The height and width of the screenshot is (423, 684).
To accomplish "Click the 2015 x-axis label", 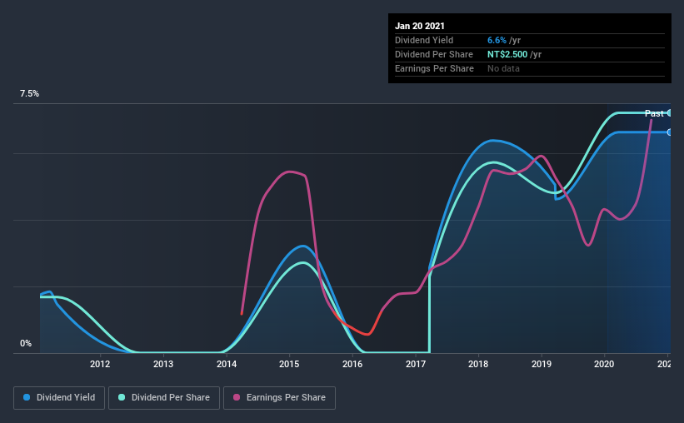I will point(289,364).
